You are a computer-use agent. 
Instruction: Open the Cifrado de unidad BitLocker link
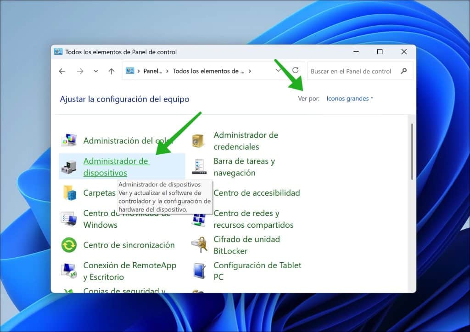point(246,245)
